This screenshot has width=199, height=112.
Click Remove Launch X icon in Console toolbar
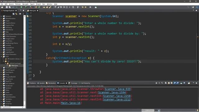click(159, 83)
